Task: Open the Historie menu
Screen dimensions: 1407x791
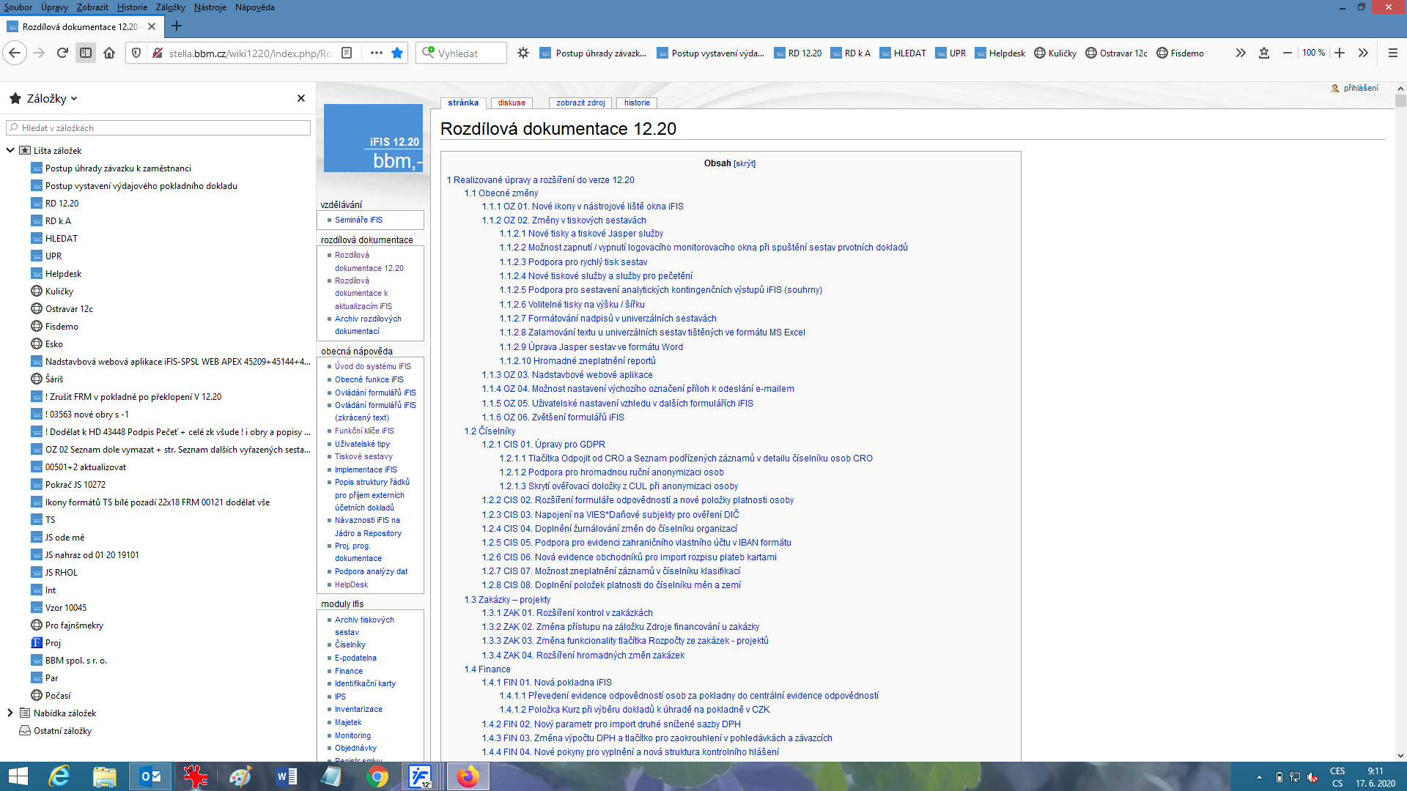Action: point(132,7)
